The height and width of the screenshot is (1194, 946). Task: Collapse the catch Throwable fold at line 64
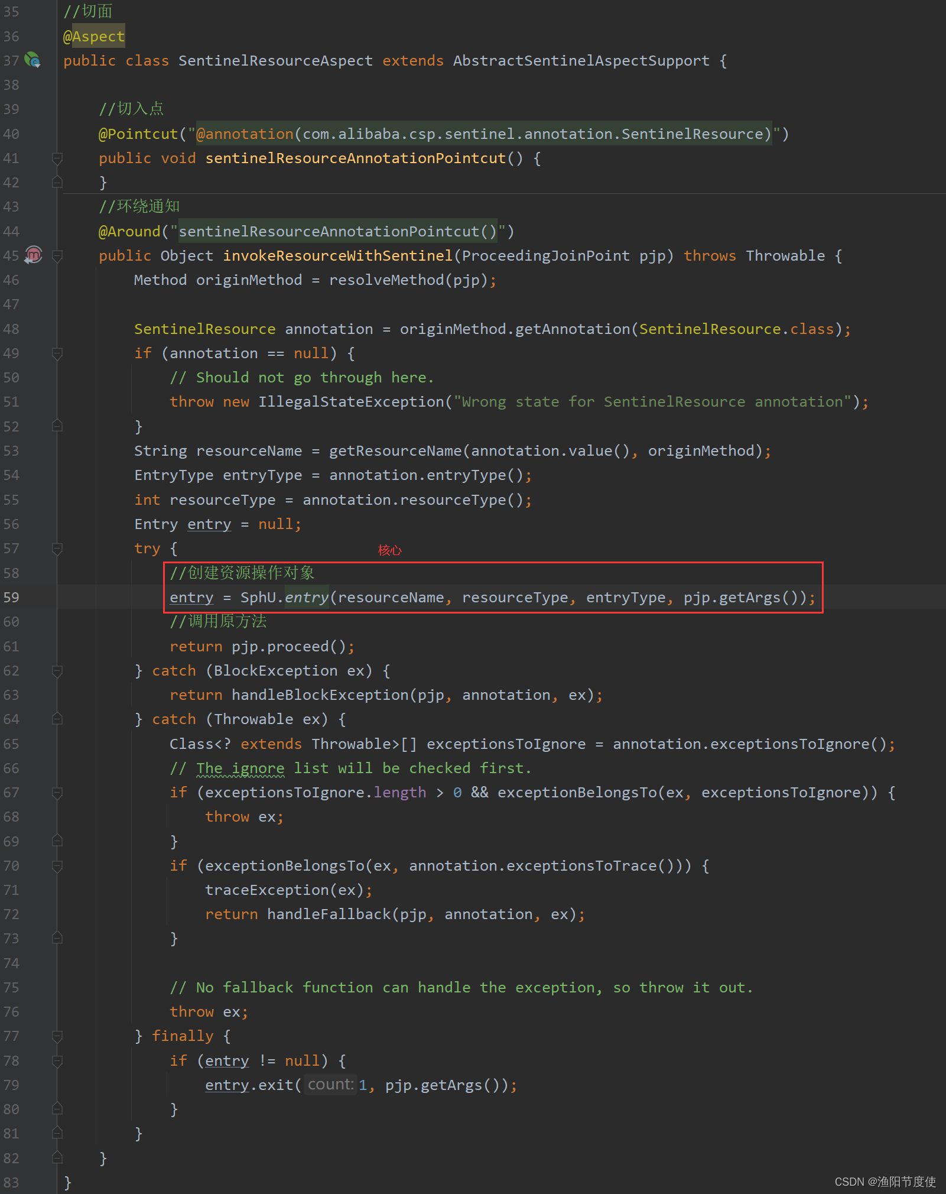click(x=57, y=719)
